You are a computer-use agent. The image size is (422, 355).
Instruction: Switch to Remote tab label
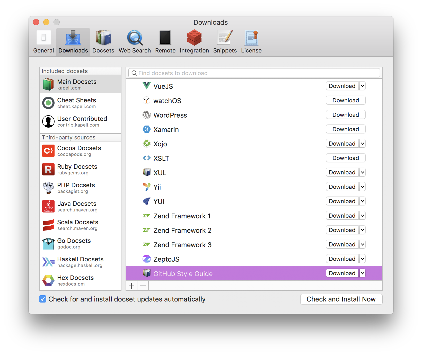point(165,51)
